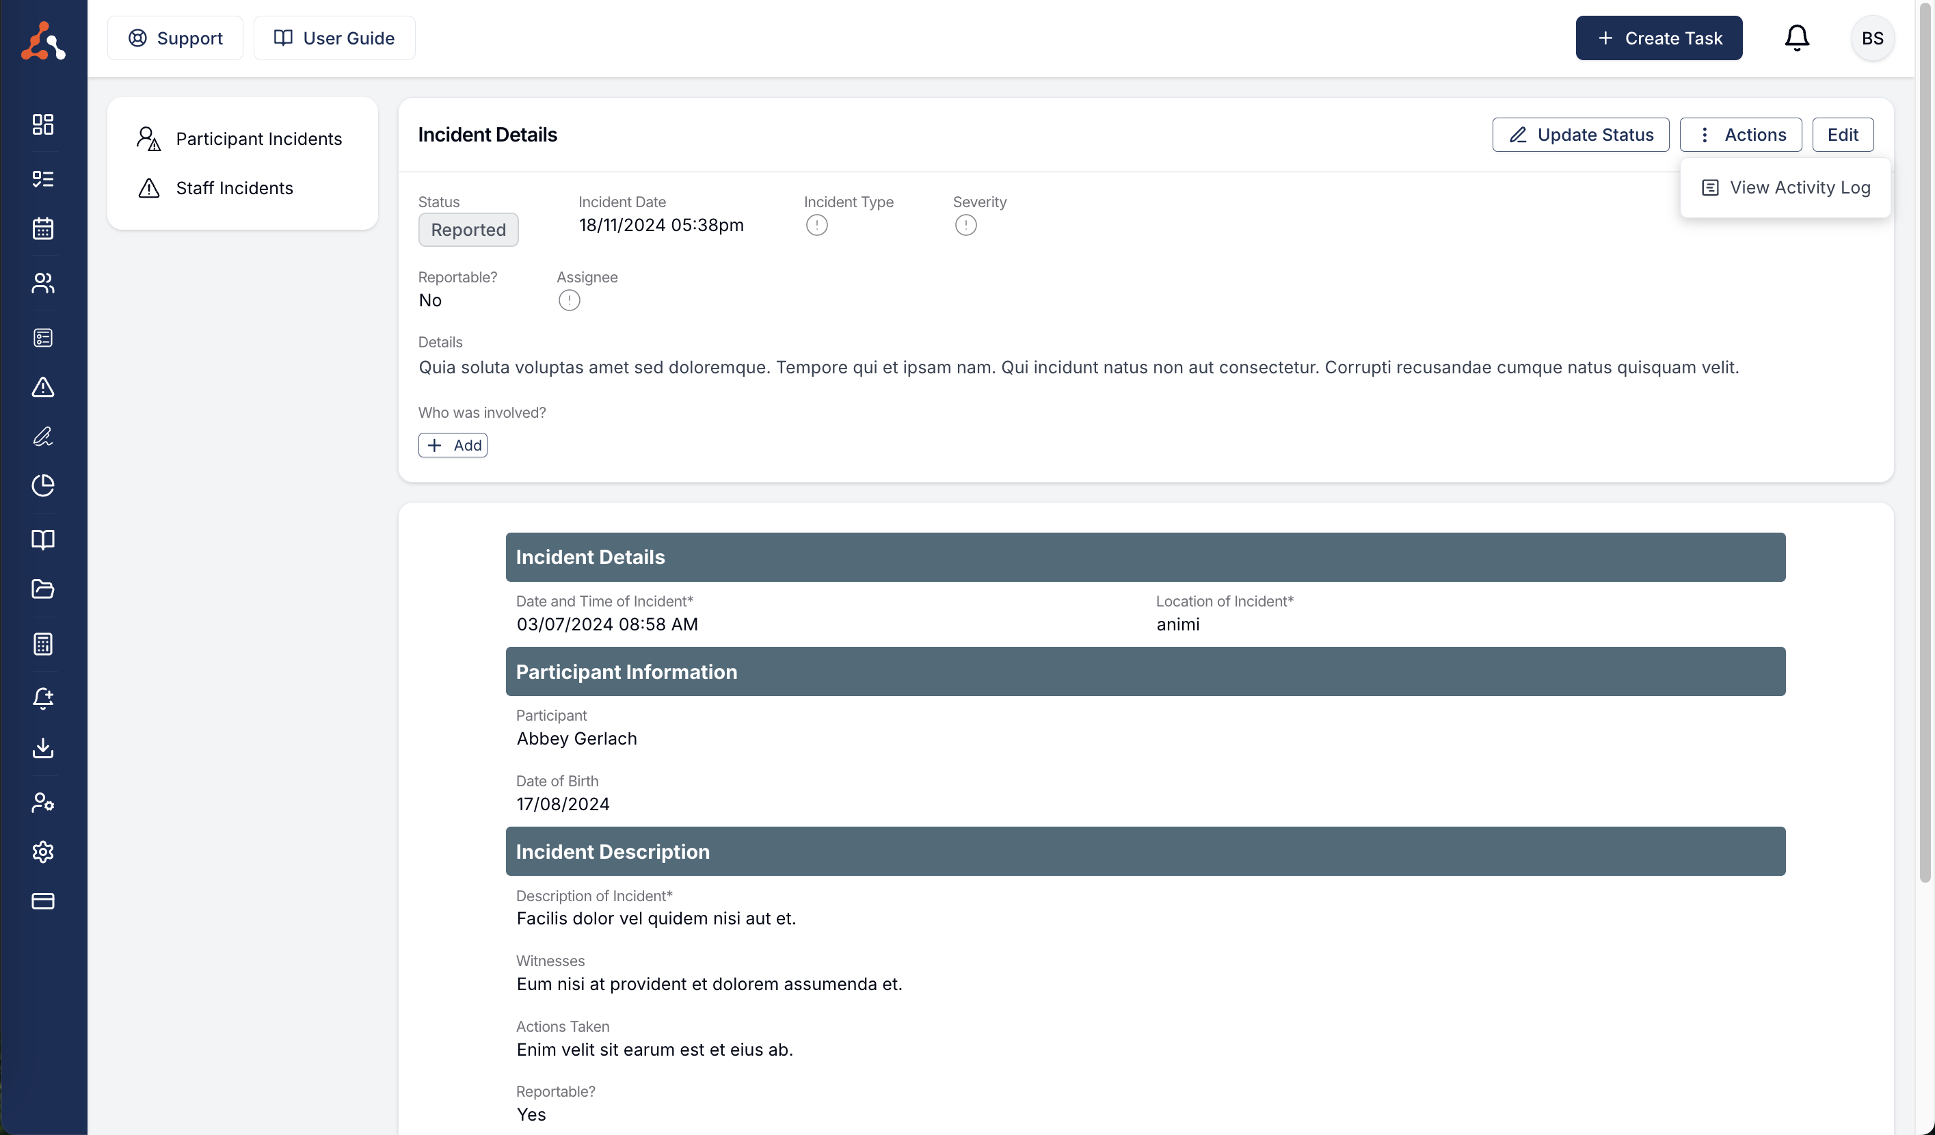1935x1135 pixels.
Task: Click the Create Task button
Action: point(1659,38)
